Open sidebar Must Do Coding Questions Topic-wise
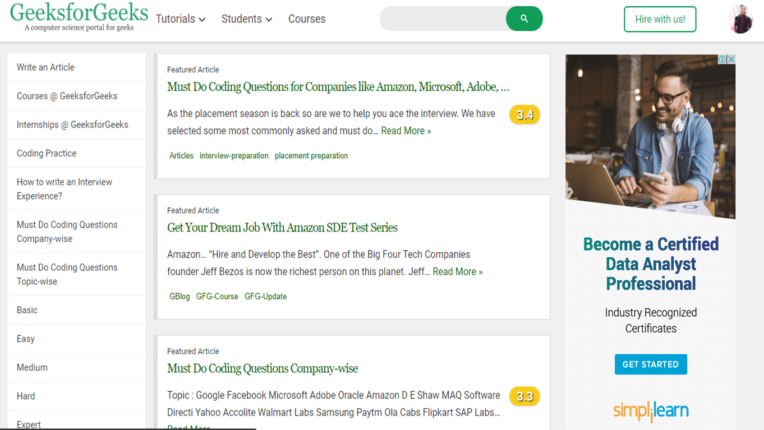Image resolution: width=764 pixels, height=430 pixels. click(77, 274)
